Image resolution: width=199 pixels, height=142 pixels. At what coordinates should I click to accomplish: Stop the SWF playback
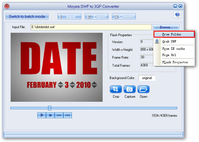[x=50, y=115]
